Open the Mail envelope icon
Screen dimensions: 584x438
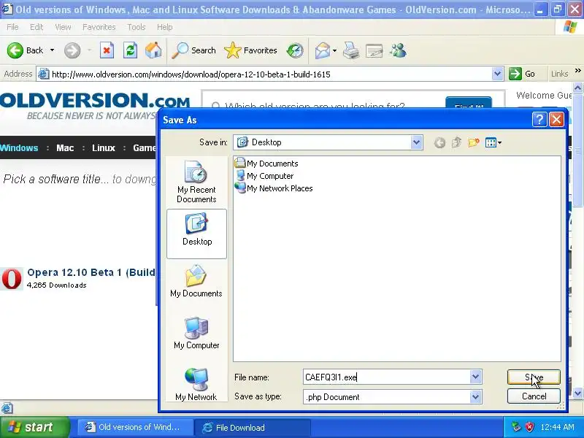(322, 50)
